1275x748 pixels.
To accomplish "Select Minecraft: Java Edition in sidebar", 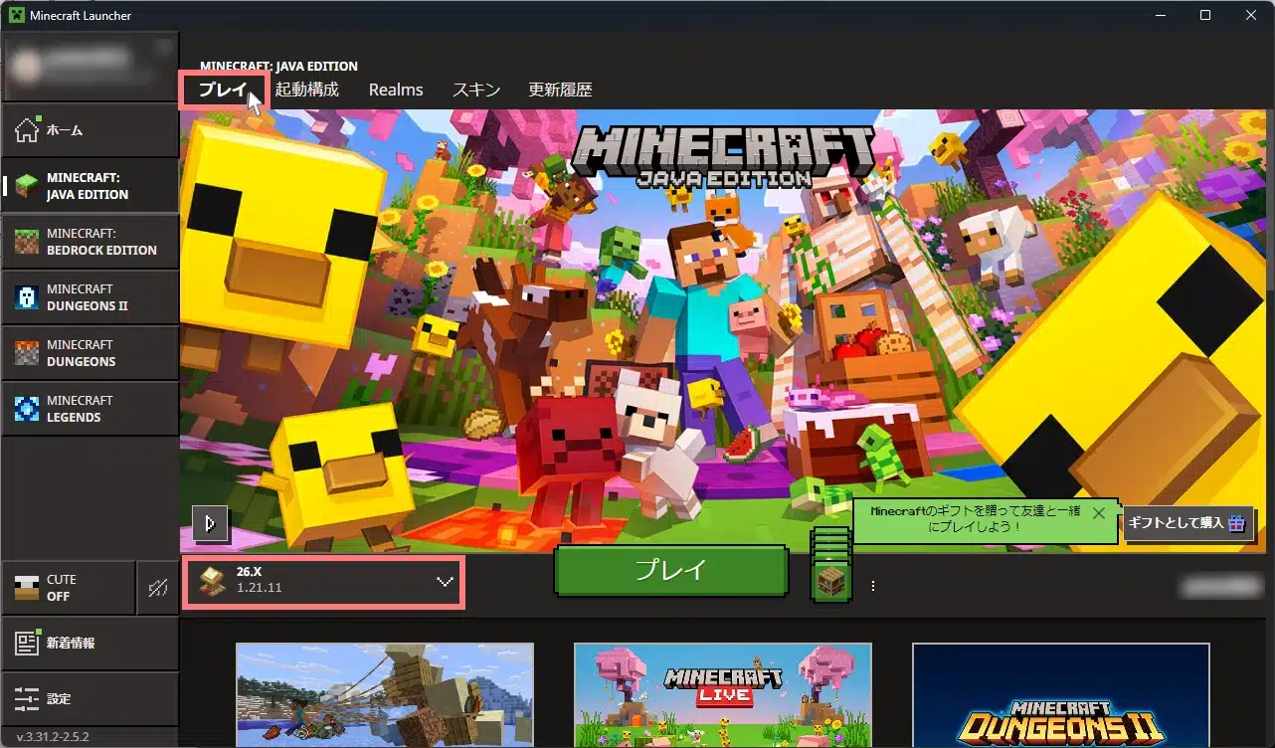I will tap(90, 186).
